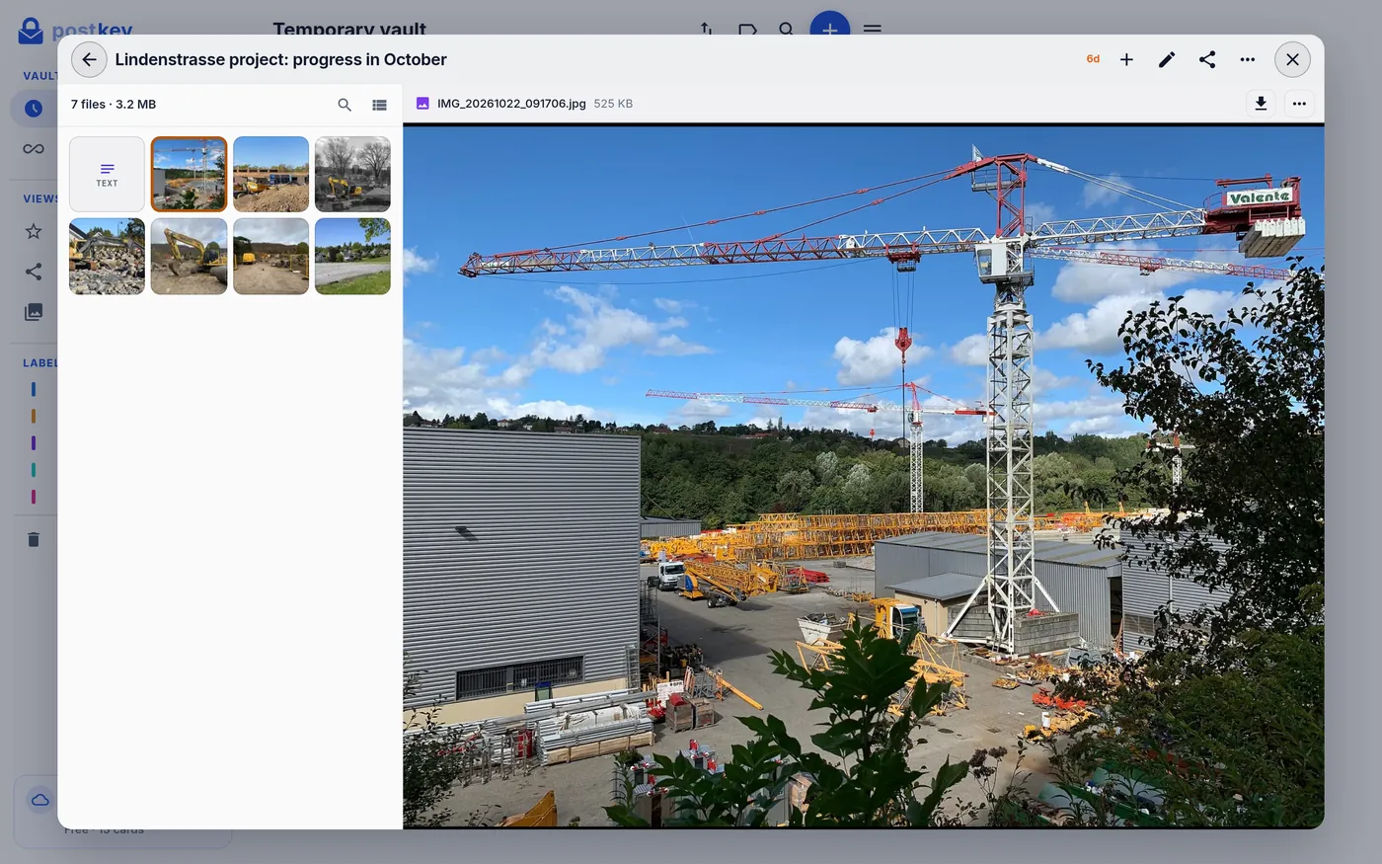Open the images view in sidebar
This screenshot has width=1382, height=864.
click(34, 312)
